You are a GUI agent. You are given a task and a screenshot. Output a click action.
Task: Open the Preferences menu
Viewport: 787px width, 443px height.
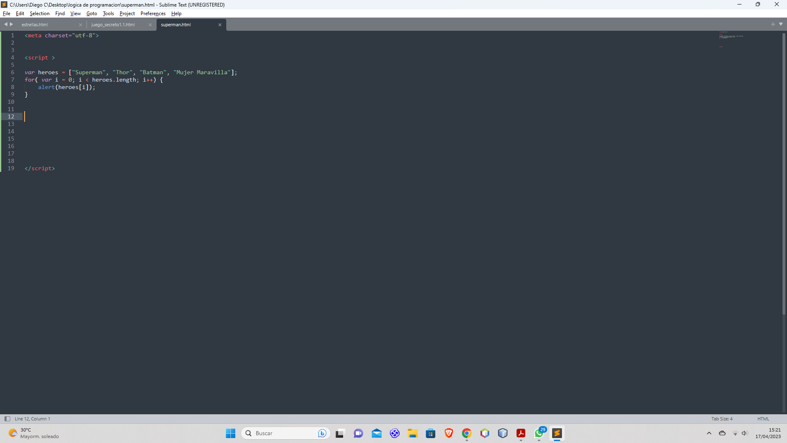pos(153,14)
